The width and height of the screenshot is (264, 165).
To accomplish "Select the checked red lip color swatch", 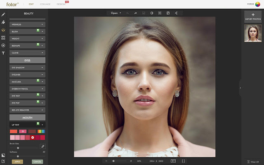I will pyautogui.click(x=33, y=137).
